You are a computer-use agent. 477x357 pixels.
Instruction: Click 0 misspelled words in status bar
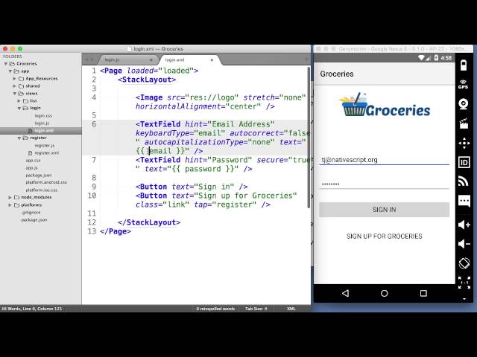point(215,309)
